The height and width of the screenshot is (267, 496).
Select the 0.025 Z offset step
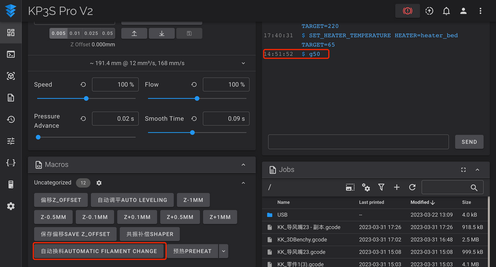coord(91,33)
